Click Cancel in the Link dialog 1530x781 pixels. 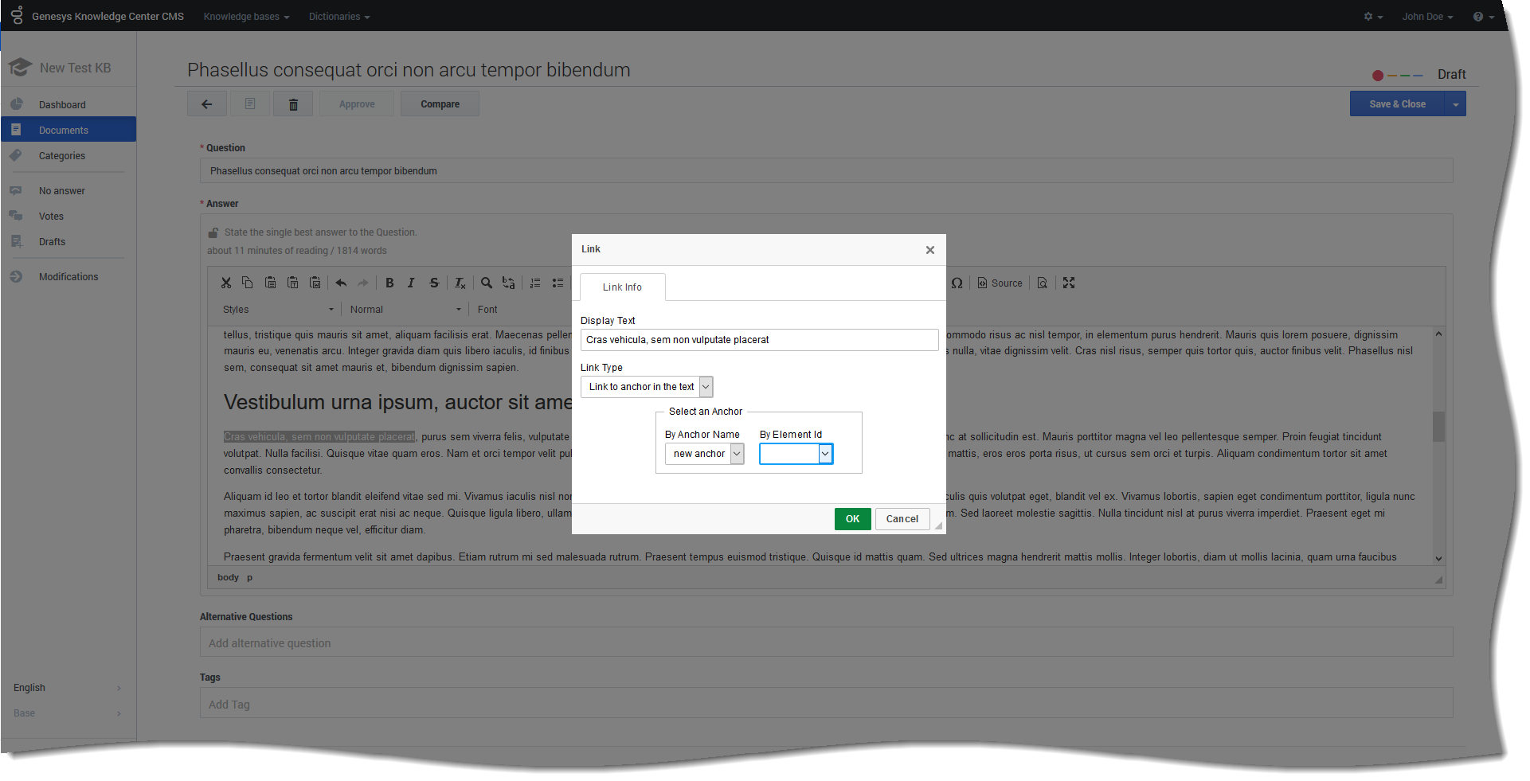pyautogui.click(x=902, y=519)
